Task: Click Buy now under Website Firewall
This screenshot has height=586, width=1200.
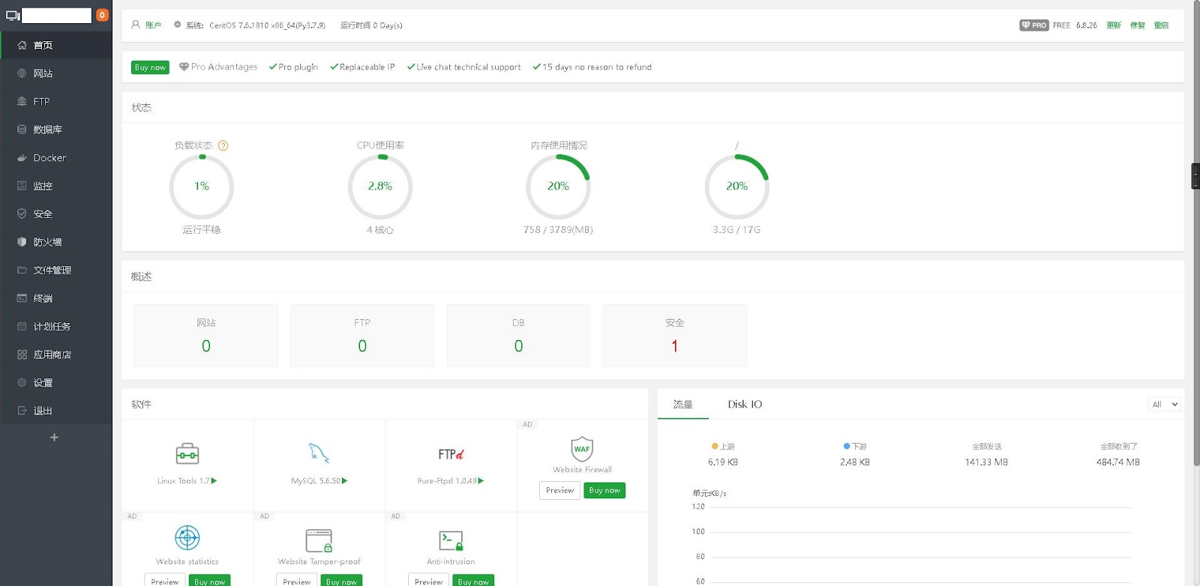Action: click(x=604, y=490)
